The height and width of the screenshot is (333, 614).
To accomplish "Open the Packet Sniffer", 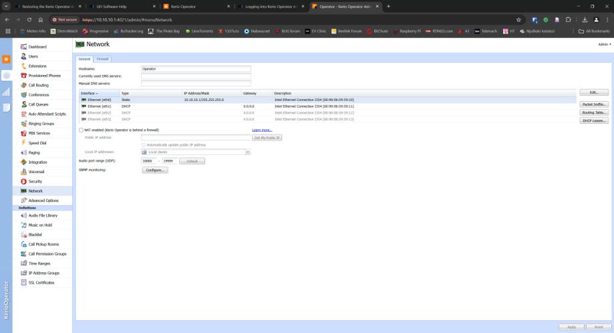I will pyautogui.click(x=594, y=104).
